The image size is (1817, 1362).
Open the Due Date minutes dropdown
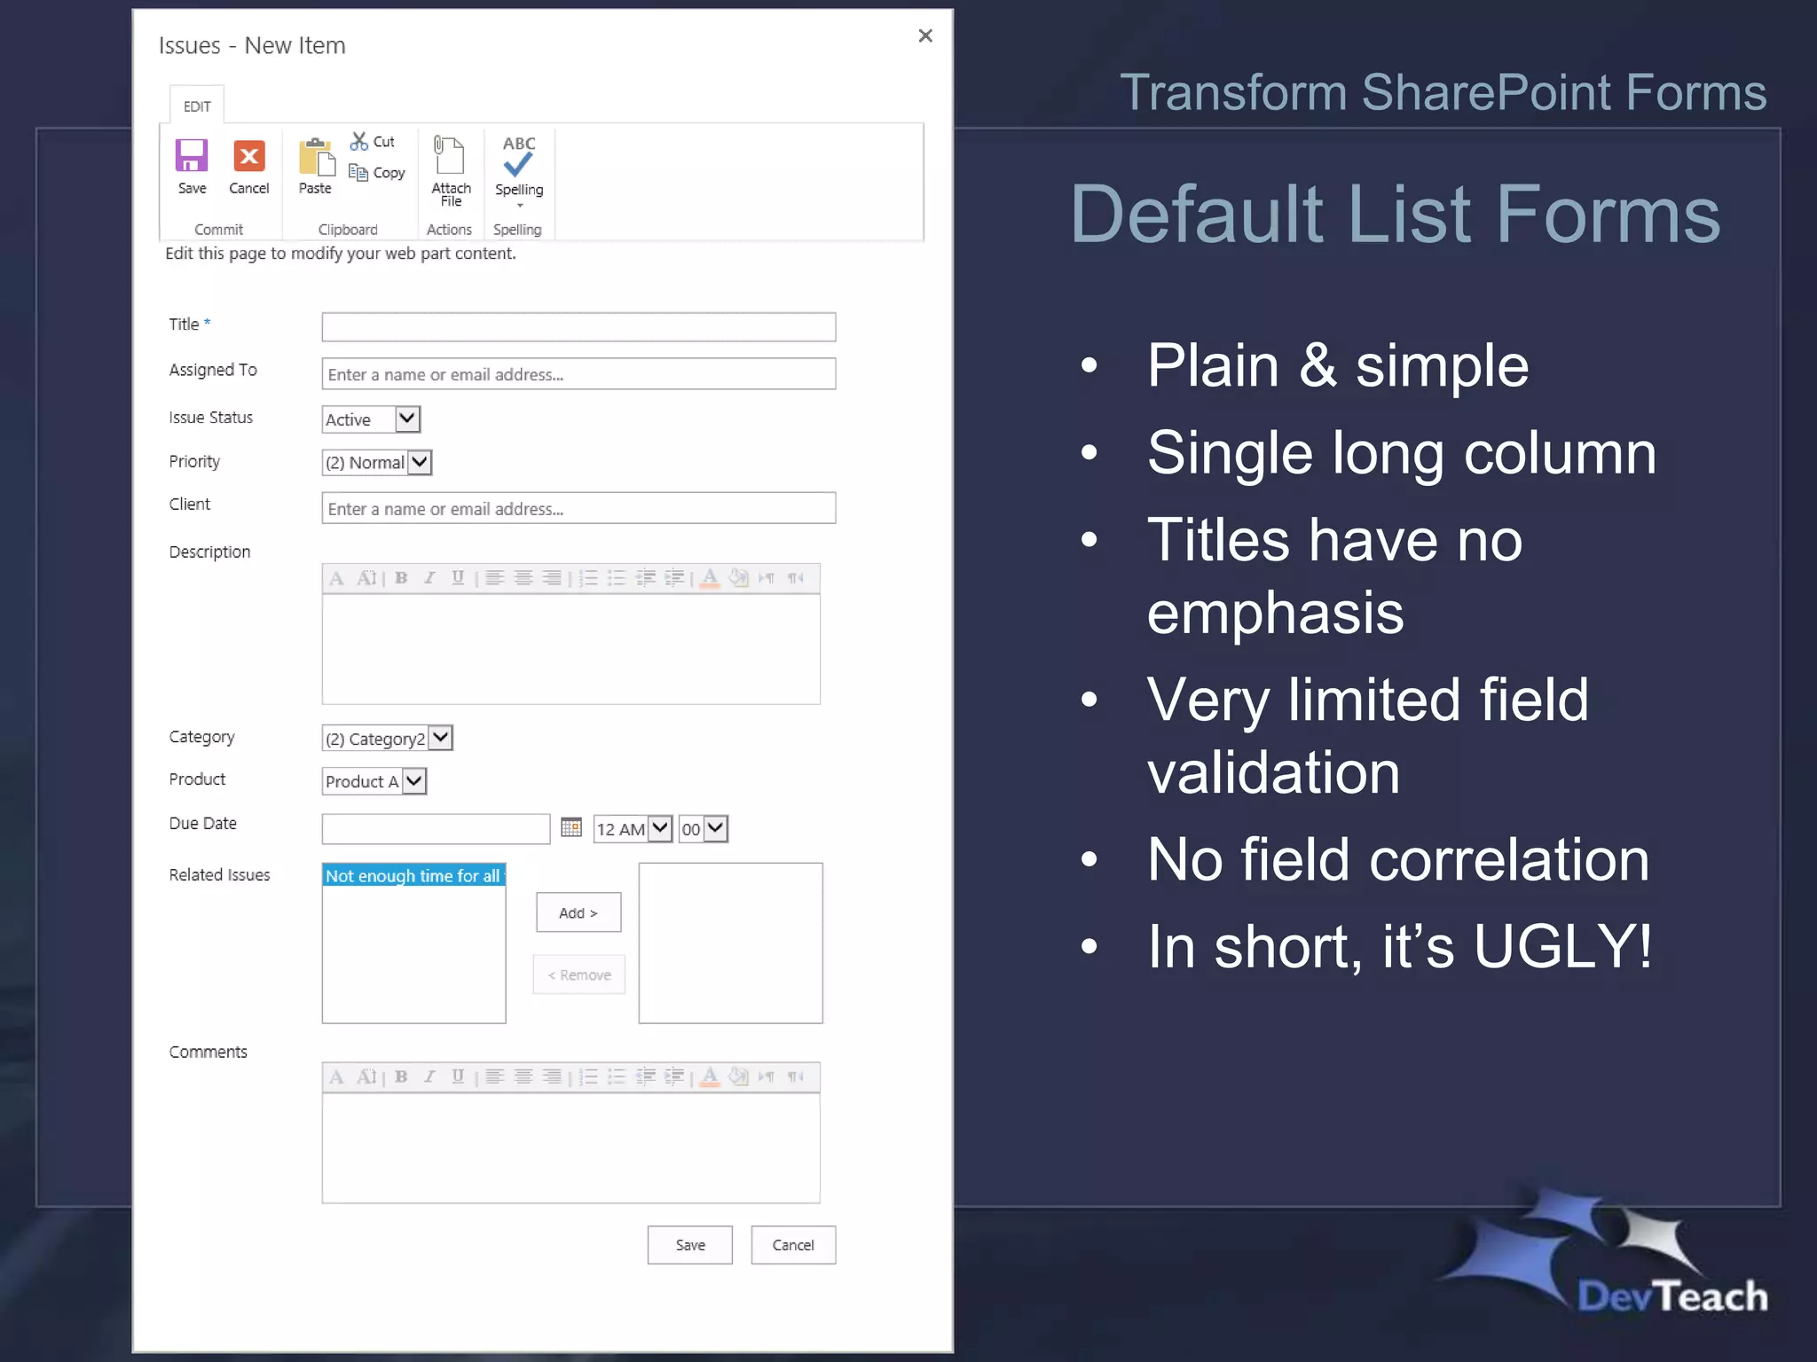tap(704, 829)
